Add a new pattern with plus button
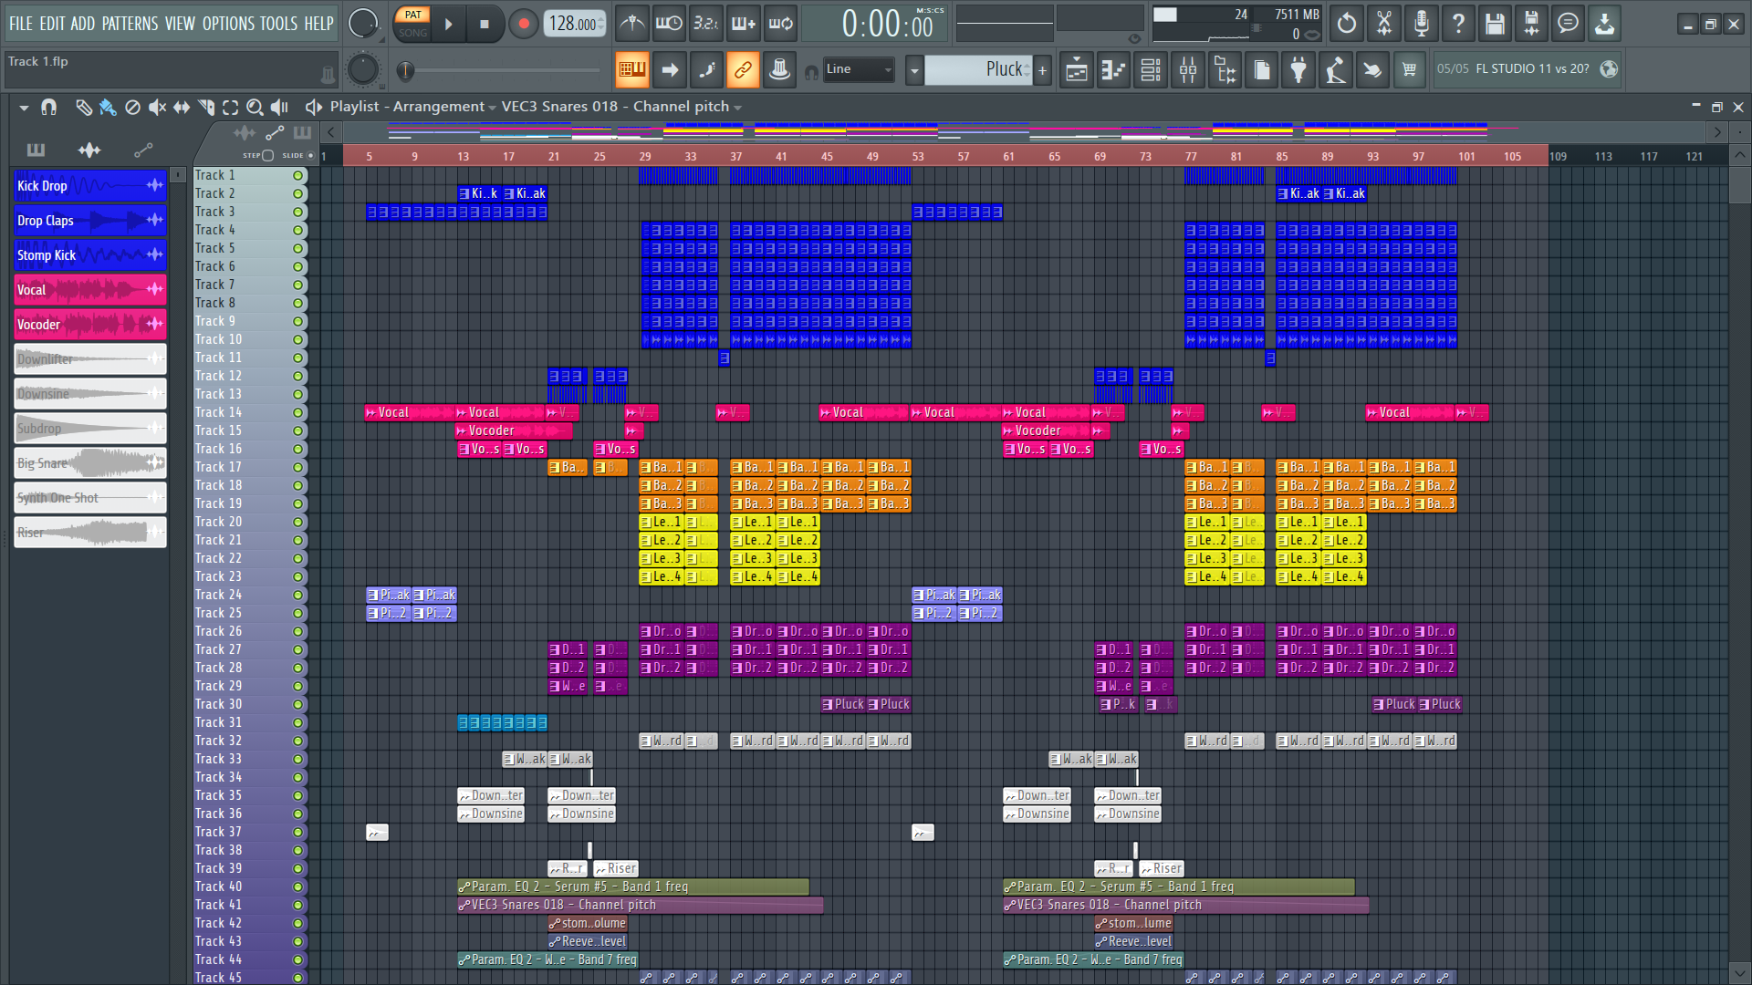 coord(1042,69)
